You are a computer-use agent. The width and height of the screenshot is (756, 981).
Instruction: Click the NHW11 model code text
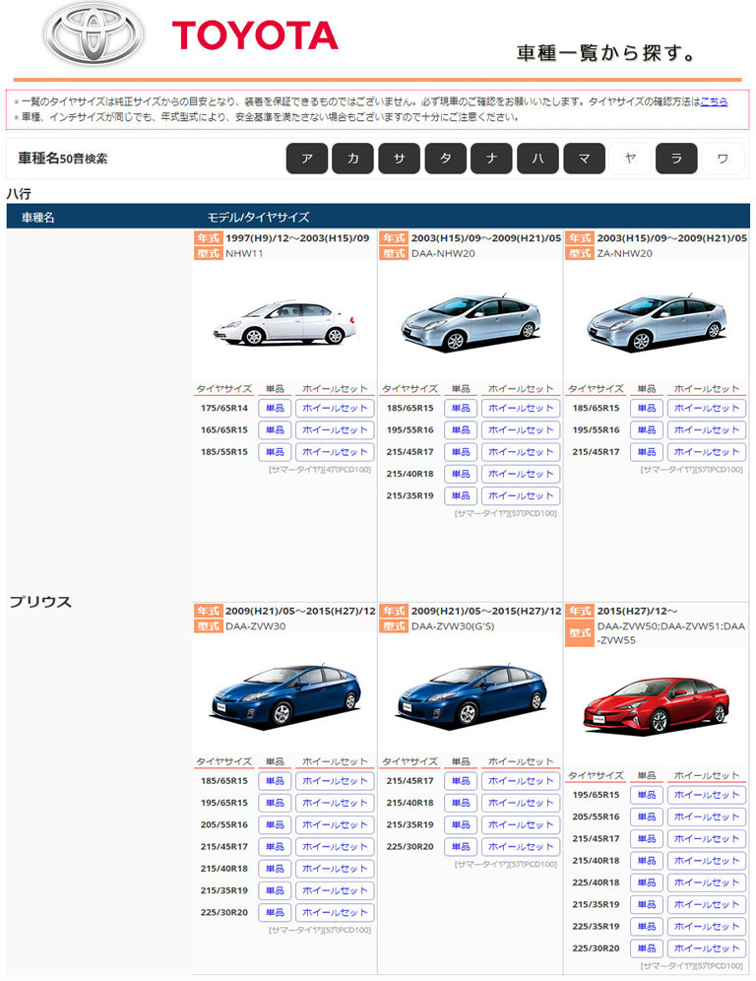click(244, 253)
